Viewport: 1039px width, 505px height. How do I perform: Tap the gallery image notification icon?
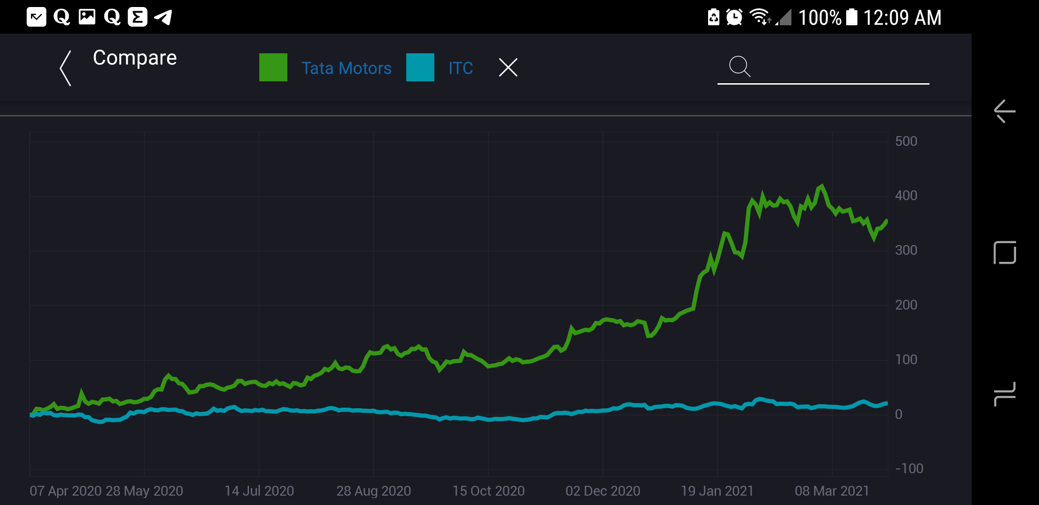tap(87, 17)
